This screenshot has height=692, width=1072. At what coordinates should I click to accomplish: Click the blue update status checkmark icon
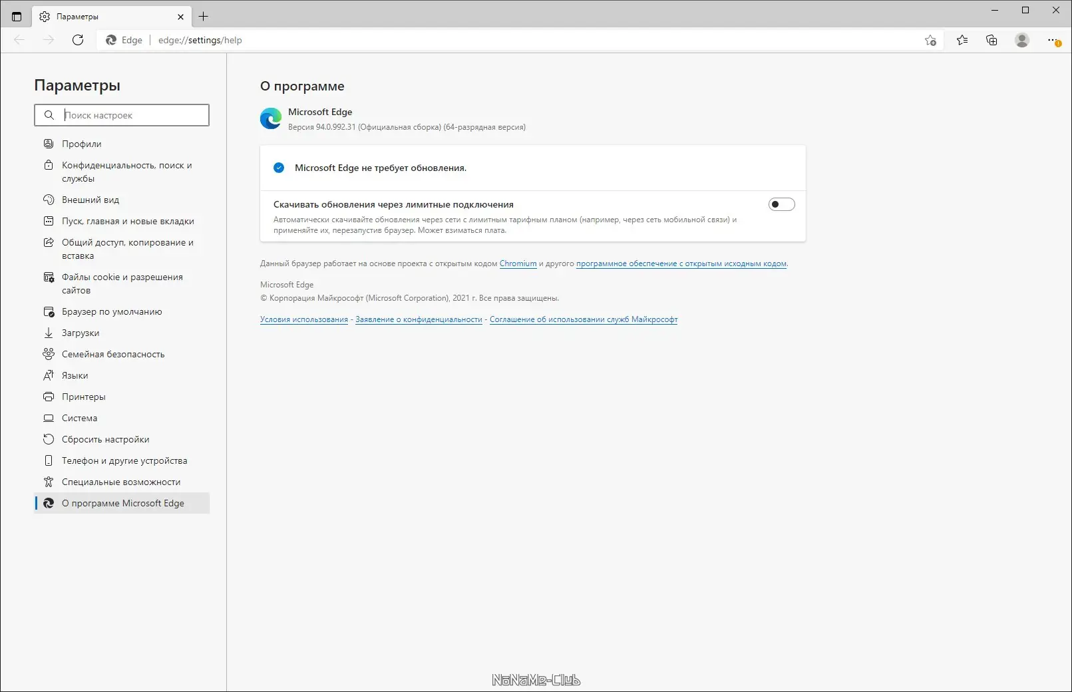point(279,168)
